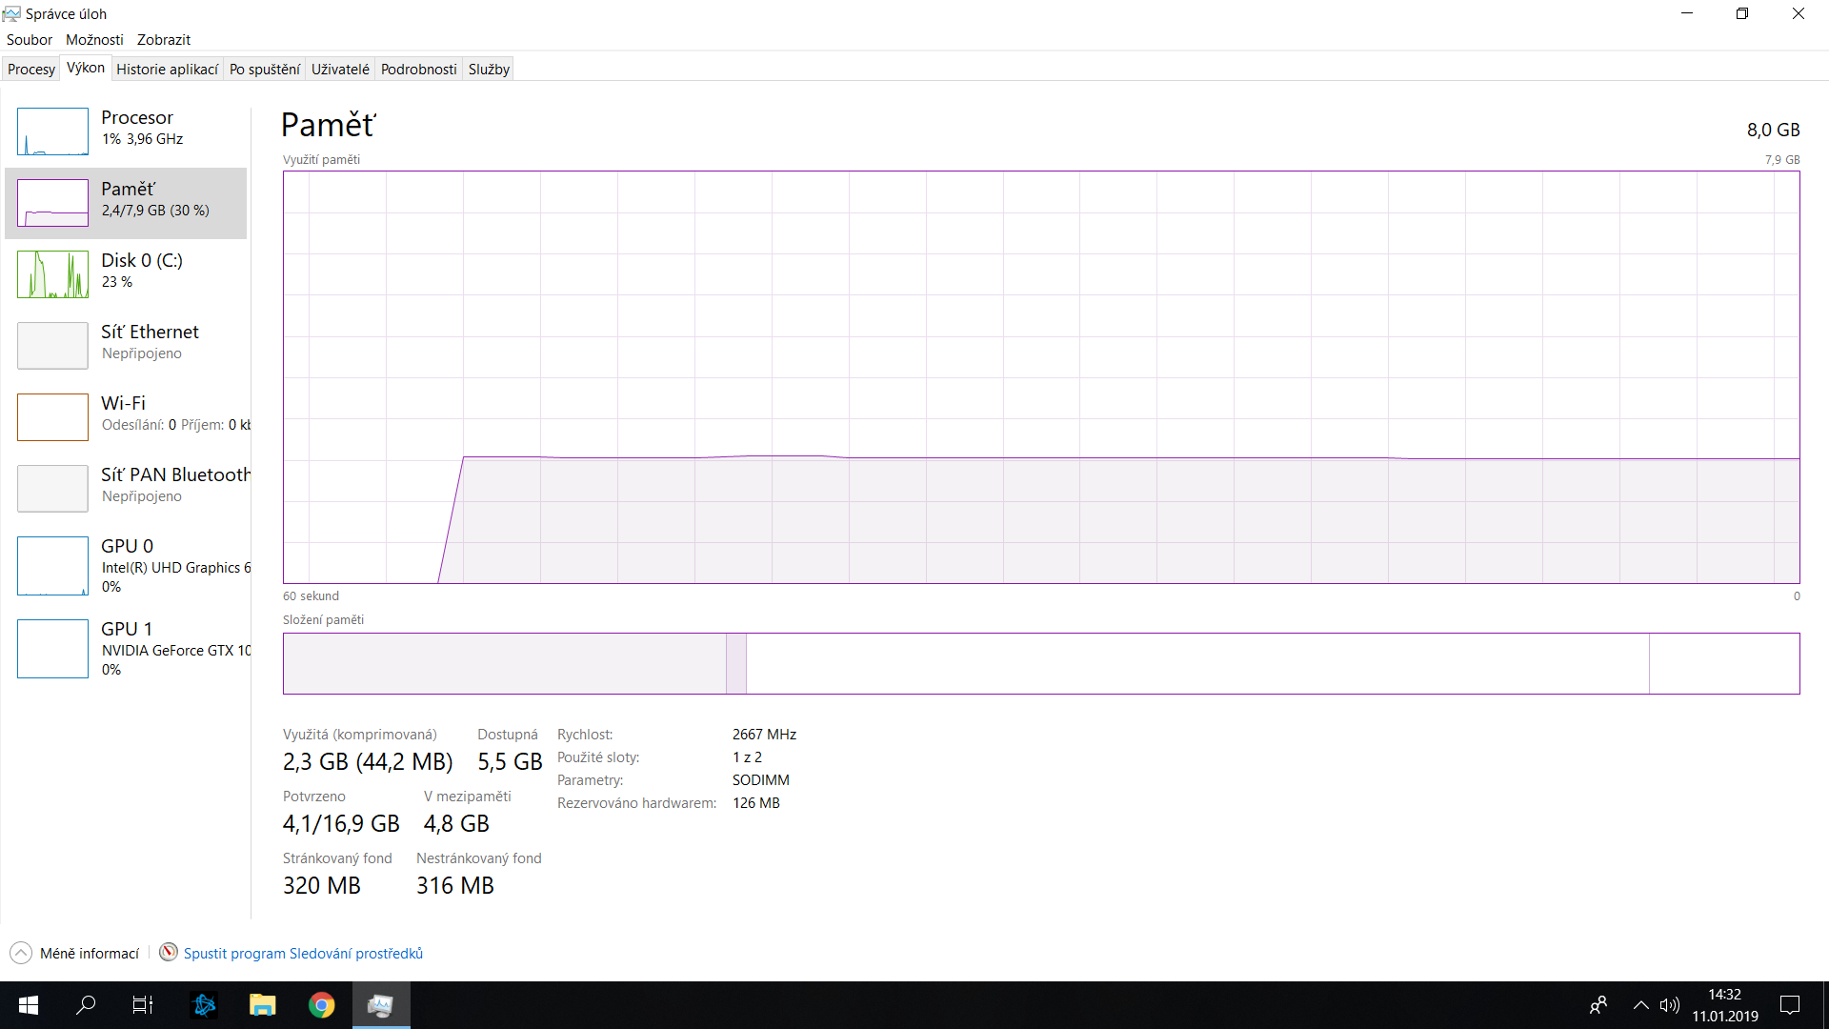Open the Historie aplikací tab
The width and height of the screenshot is (1829, 1029).
coord(167,70)
